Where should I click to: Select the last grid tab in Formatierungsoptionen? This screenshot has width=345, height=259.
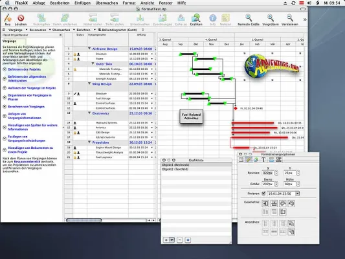(279, 159)
